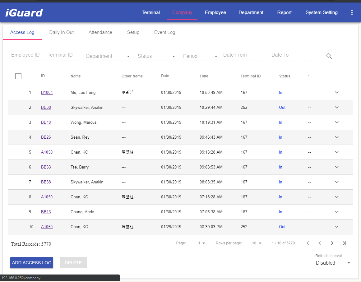Open employee link BB40
The height and width of the screenshot is (282, 361).
coord(46,123)
